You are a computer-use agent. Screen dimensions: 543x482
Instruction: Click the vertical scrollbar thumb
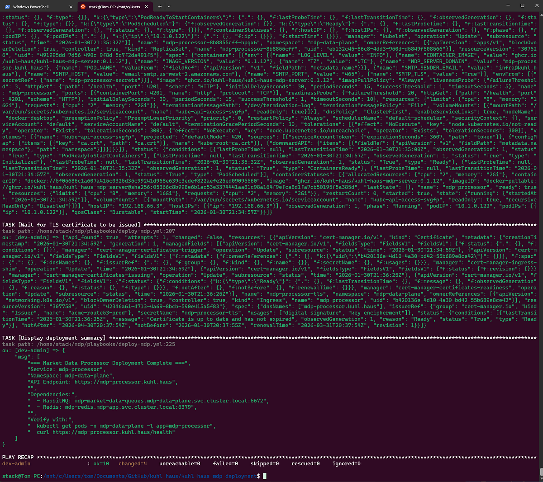pos(540,472)
